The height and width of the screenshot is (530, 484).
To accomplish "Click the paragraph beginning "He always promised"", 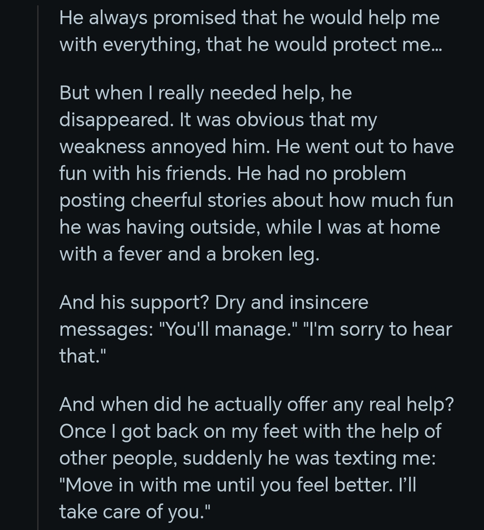I will point(251,31).
